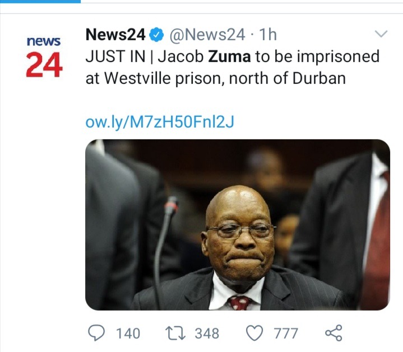Viewport: 403px width, 352px height.
Task: Open the News24 profile avatar logo
Action: click(x=44, y=57)
